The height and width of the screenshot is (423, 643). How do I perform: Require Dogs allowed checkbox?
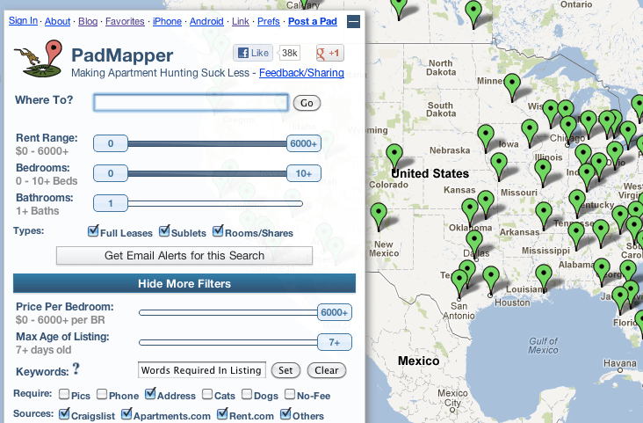[247, 394]
